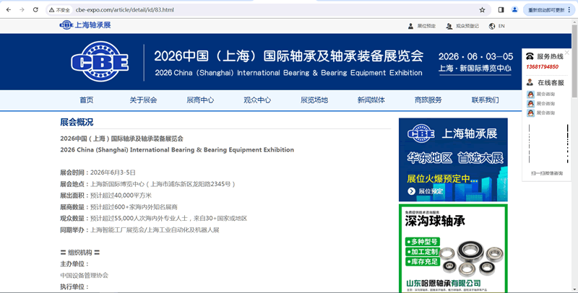Screen dimensions: 578x293
Task: Bookmark this page with the star icon
Action: (482, 10)
